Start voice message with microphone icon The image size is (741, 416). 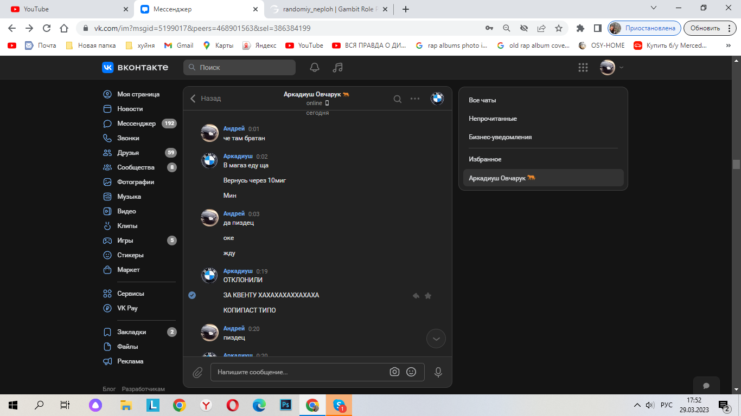pos(438,372)
